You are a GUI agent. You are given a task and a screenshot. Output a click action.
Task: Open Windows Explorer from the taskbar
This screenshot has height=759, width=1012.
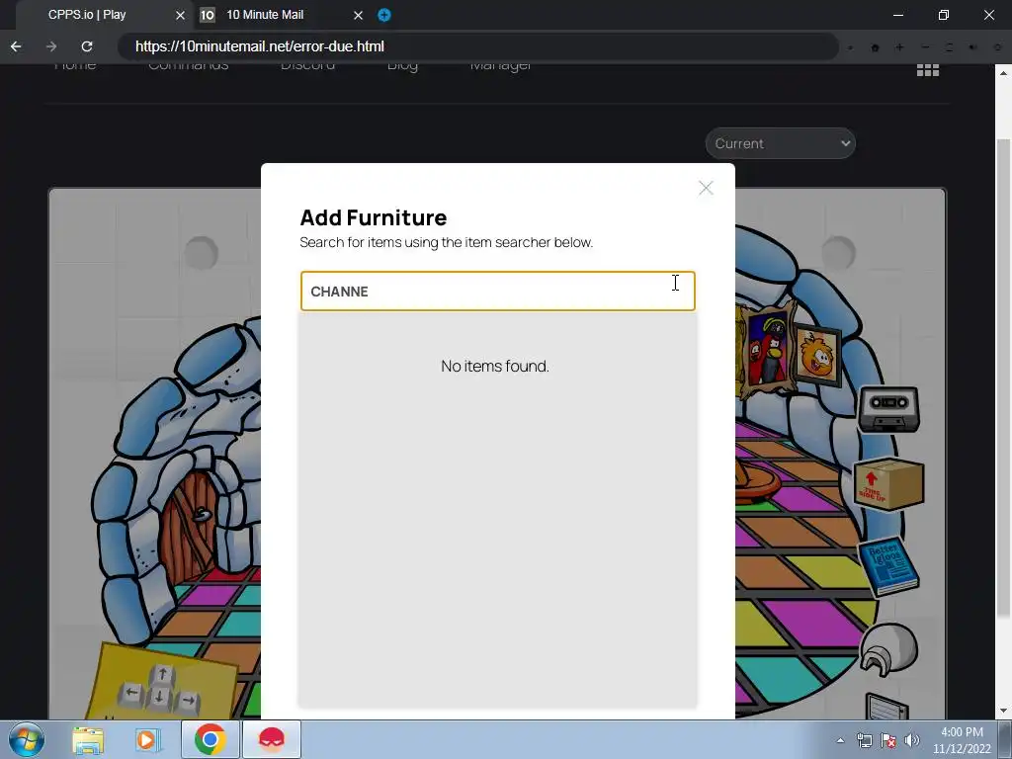pos(88,740)
